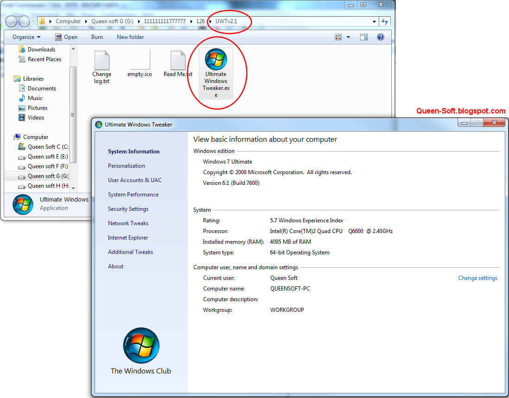
Task: Expand the Computer breadcrumb arrow
Action: tap(86, 21)
